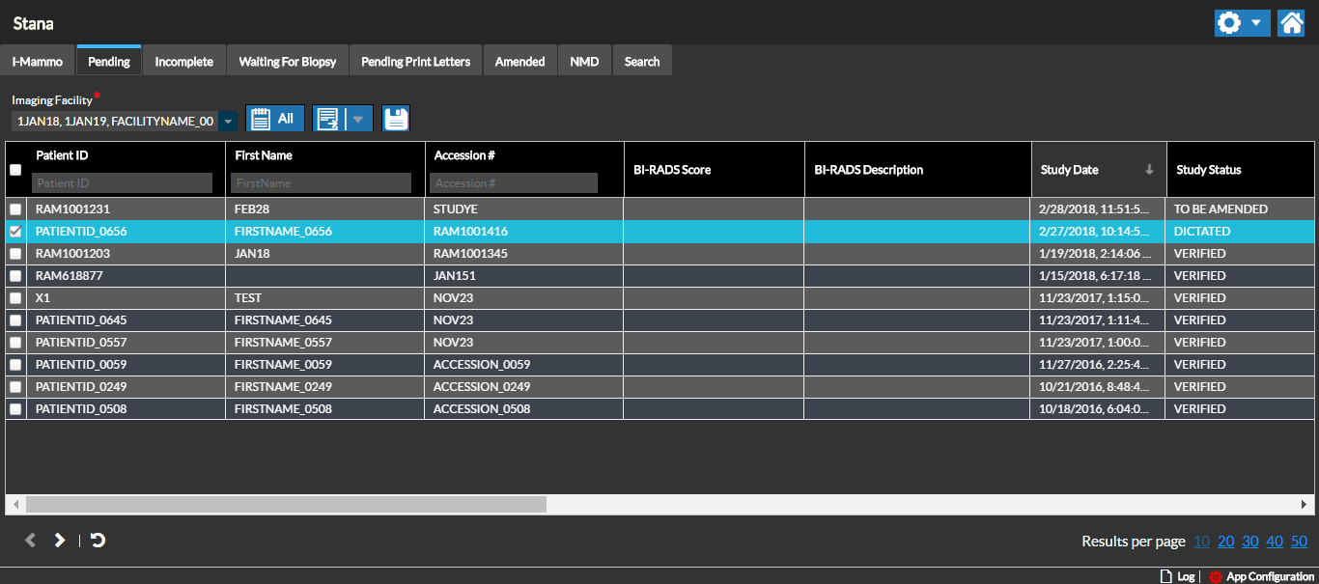Go to the next results page arrow

pos(59,541)
